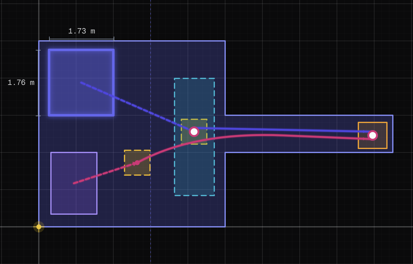
Task: Click the pink dot at the dashed path junction
Action: click(x=137, y=163)
